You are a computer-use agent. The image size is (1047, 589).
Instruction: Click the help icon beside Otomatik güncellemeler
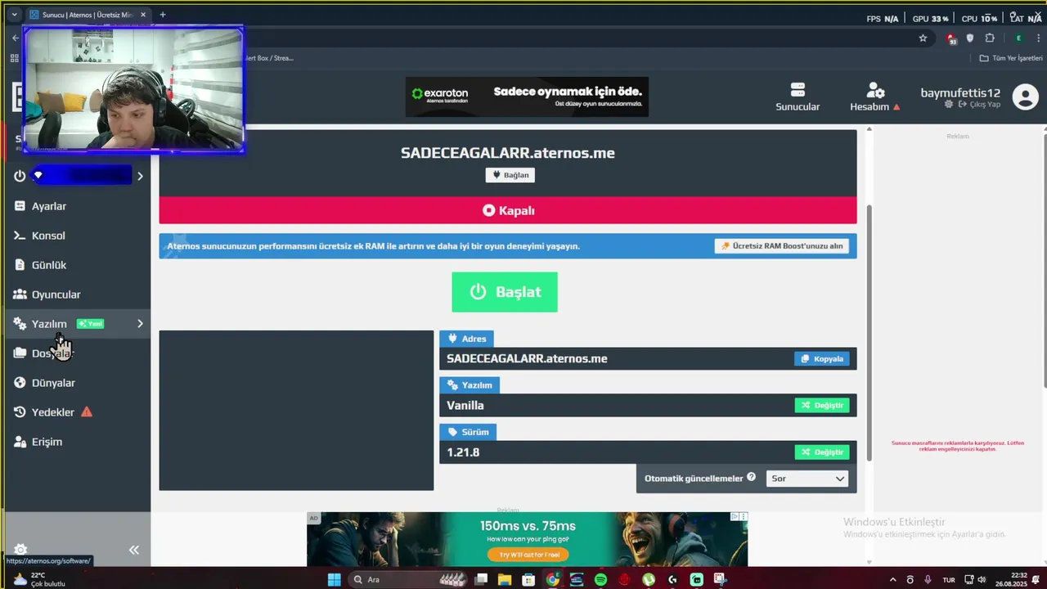(x=751, y=477)
